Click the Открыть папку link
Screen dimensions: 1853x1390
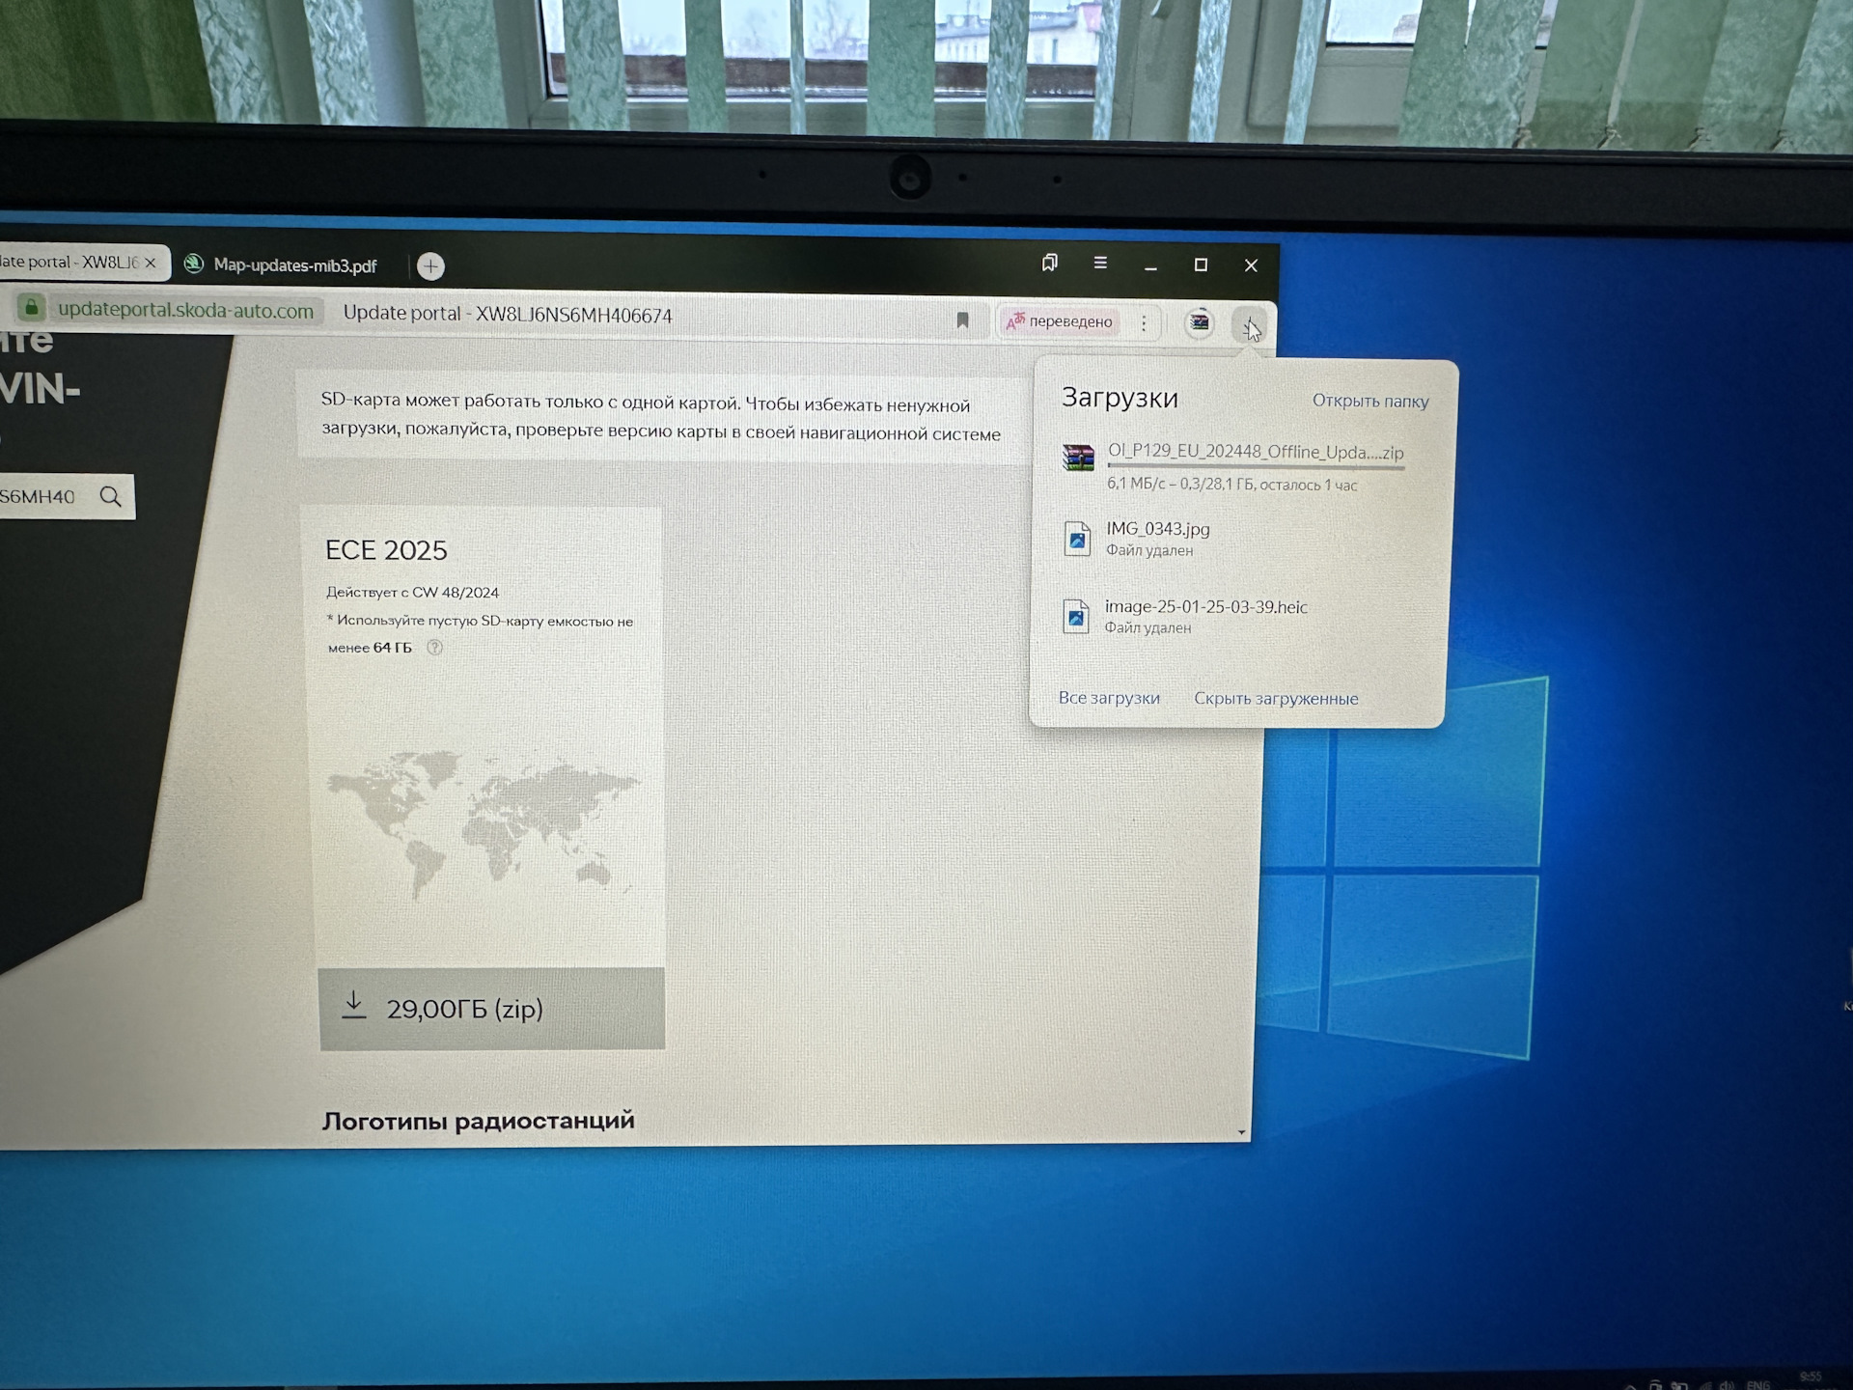1370,401
